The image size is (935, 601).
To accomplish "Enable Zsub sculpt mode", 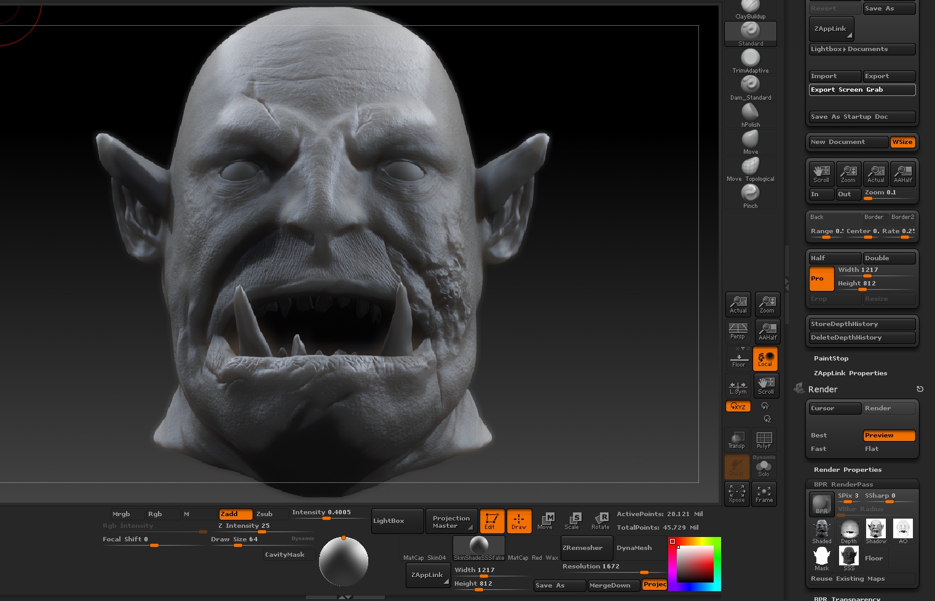I will coord(271,514).
